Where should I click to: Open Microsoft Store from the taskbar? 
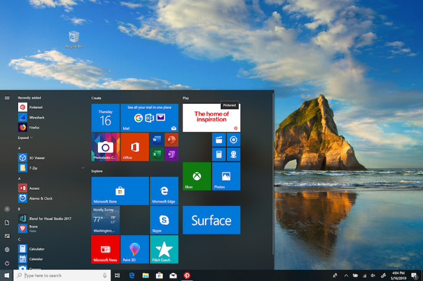(x=159, y=275)
